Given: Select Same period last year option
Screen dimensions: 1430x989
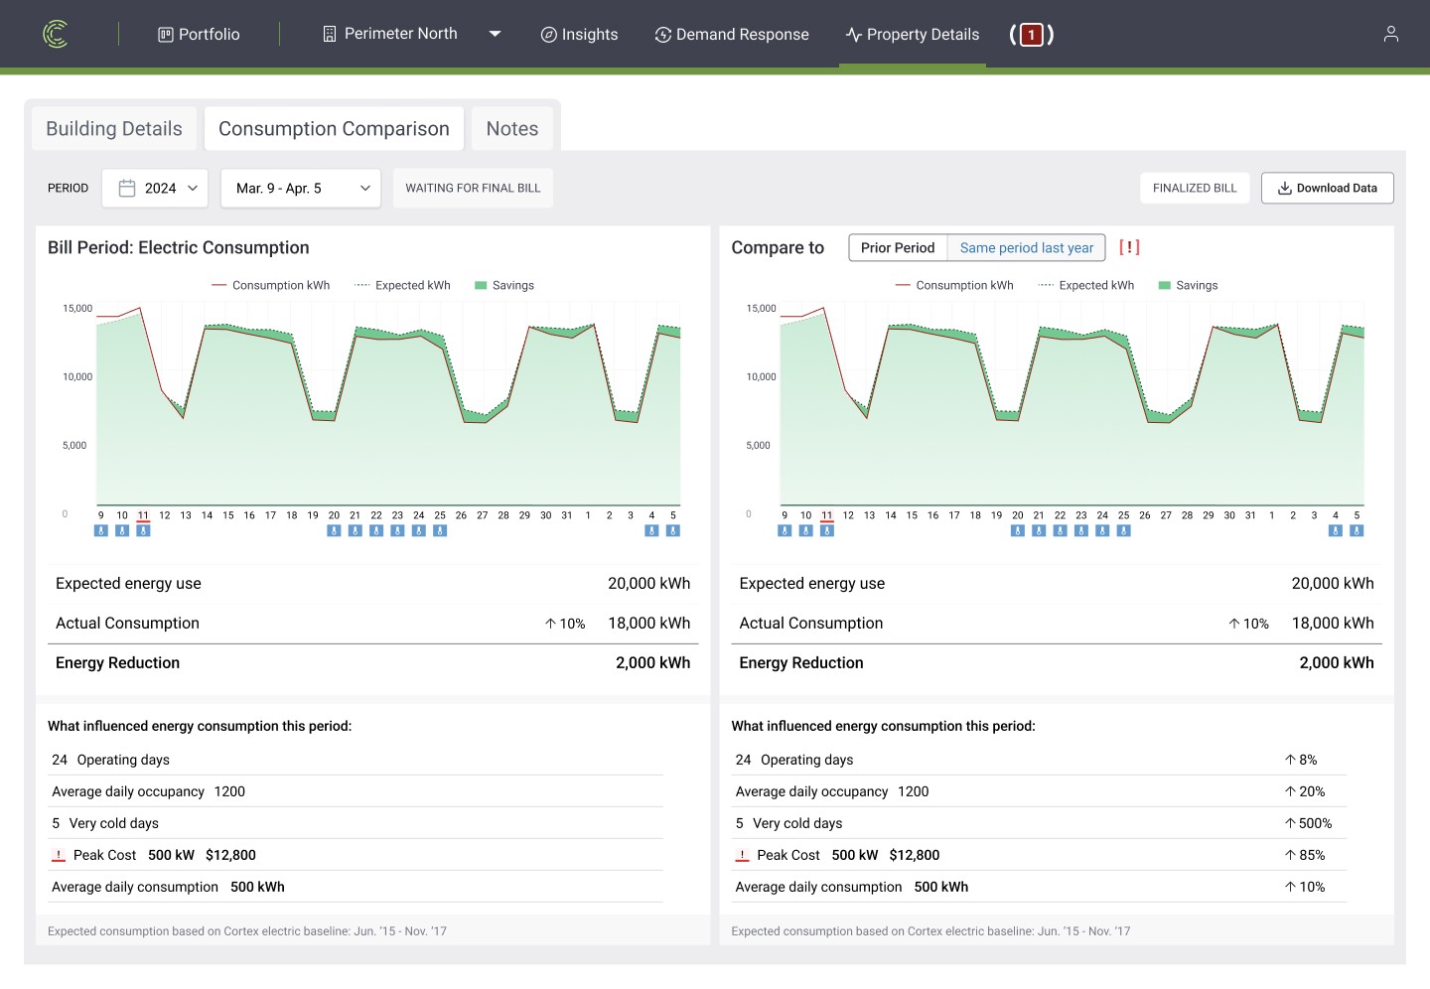Looking at the screenshot, I should 1026,248.
